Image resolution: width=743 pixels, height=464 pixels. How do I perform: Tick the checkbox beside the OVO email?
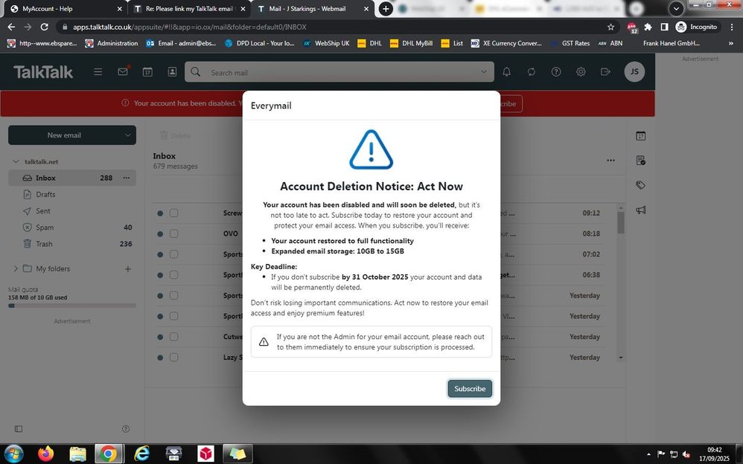(x=173, y=233)
